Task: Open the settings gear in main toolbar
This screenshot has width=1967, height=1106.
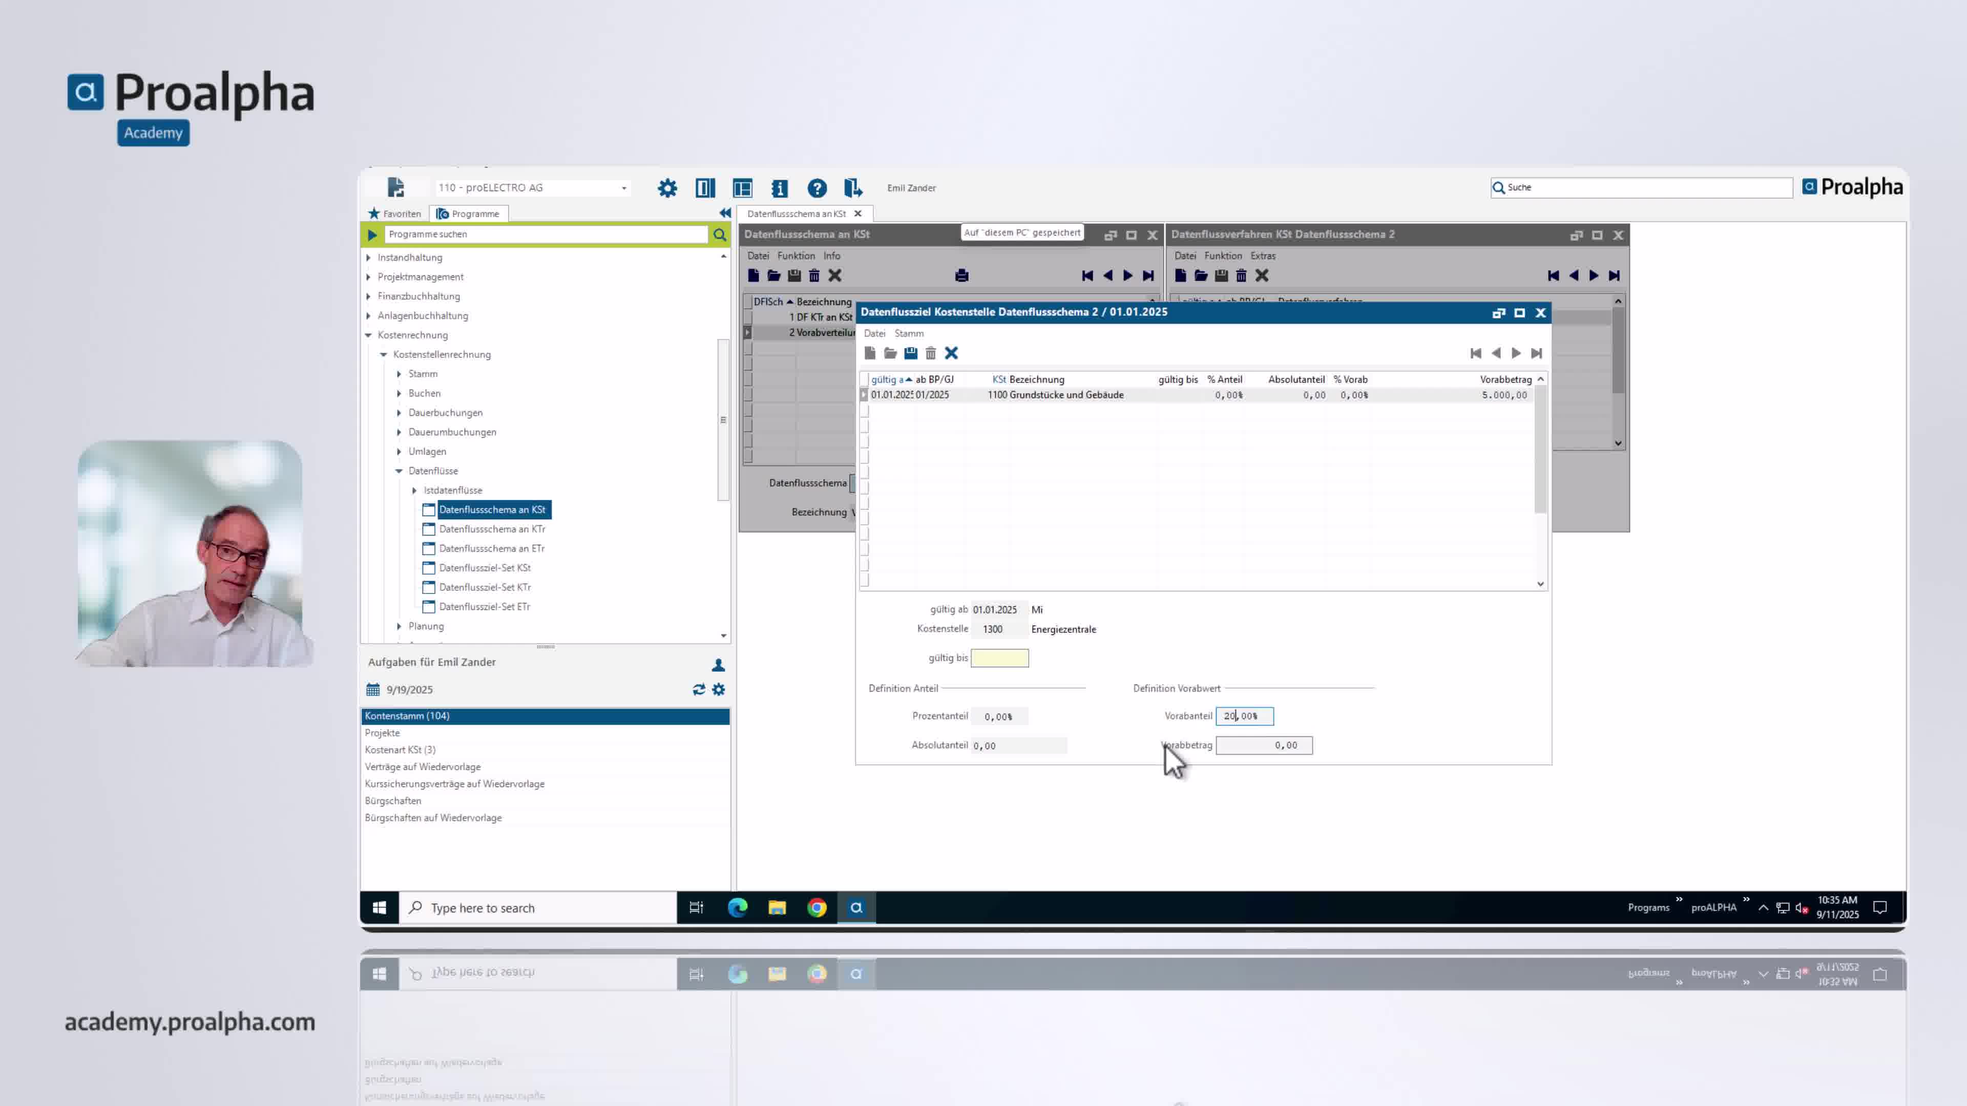Action: point(667,188)
